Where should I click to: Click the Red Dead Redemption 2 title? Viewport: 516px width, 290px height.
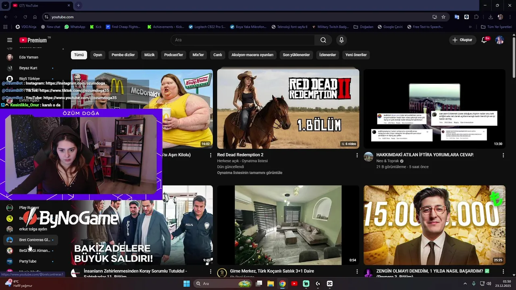click(240, 155)
